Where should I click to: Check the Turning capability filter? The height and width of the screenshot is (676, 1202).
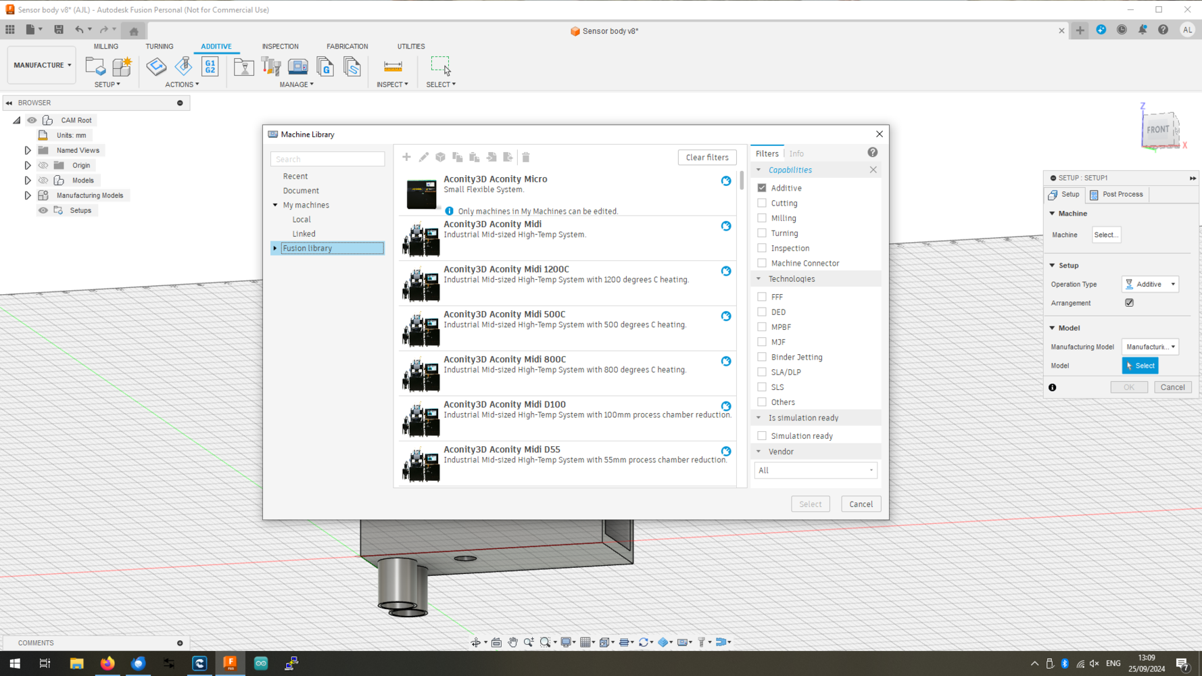[x=762, y=233]
